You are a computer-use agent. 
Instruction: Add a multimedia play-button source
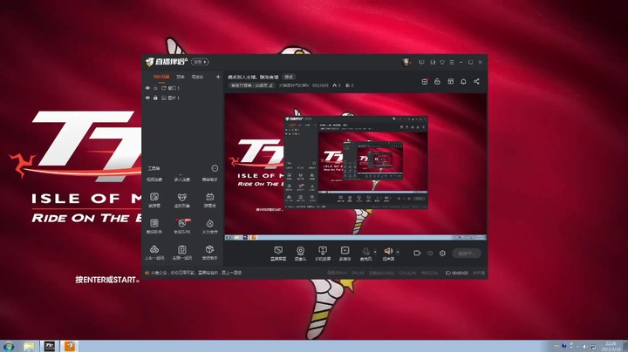(x=345, y=254)
